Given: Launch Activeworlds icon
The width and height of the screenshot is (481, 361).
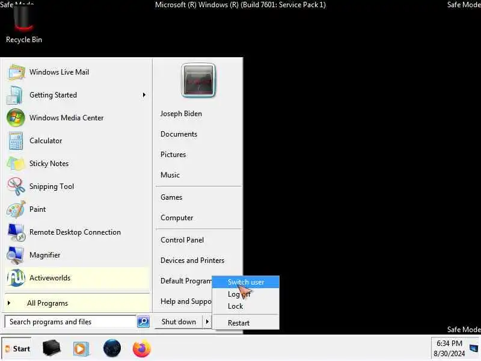Looking at the screenshot, I should [x=16, y=278].
